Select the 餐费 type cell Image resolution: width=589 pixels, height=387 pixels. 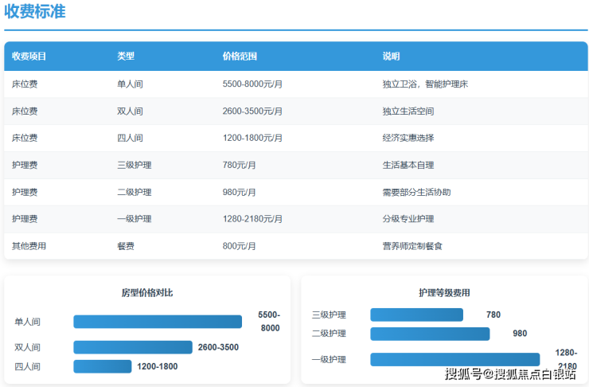coord(126,247)
